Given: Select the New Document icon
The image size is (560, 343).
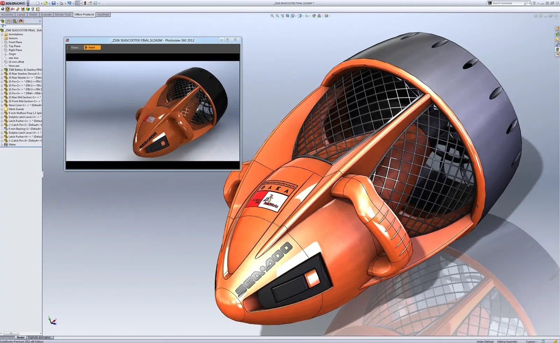Looking at the screenshot, I should point(37,3).
